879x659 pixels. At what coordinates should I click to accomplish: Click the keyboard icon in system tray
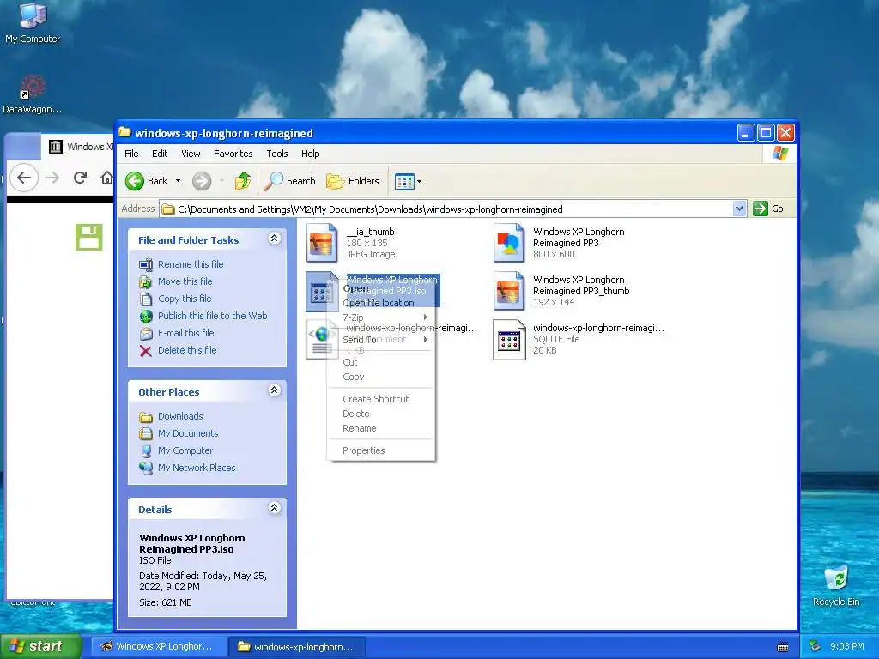(x=783, y=647)
